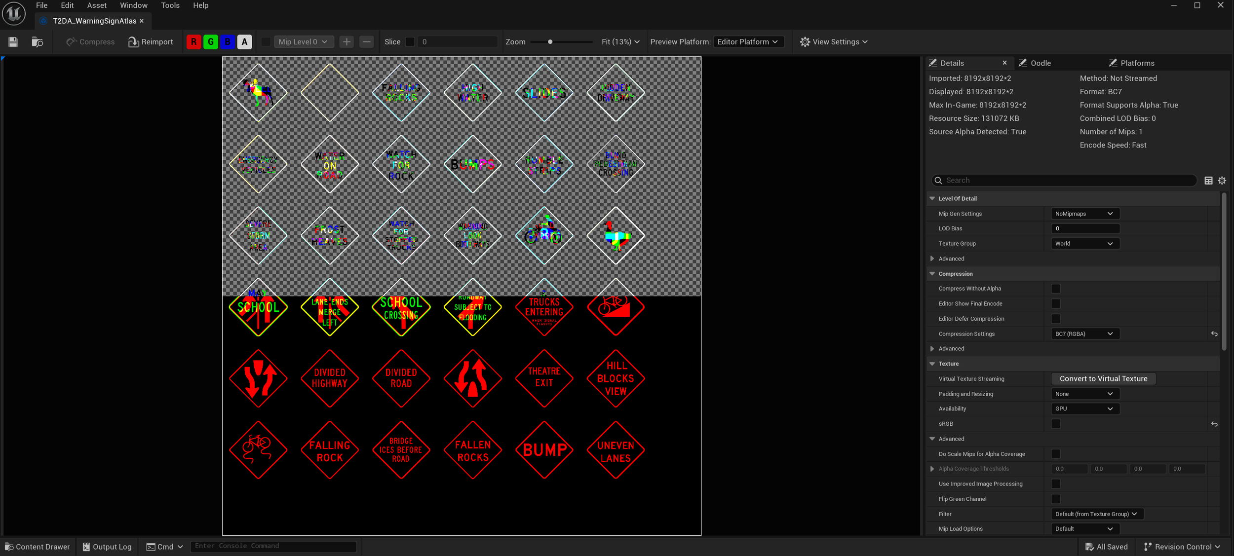
Task: Reimport the warning sign atlas
Action: 151,41
